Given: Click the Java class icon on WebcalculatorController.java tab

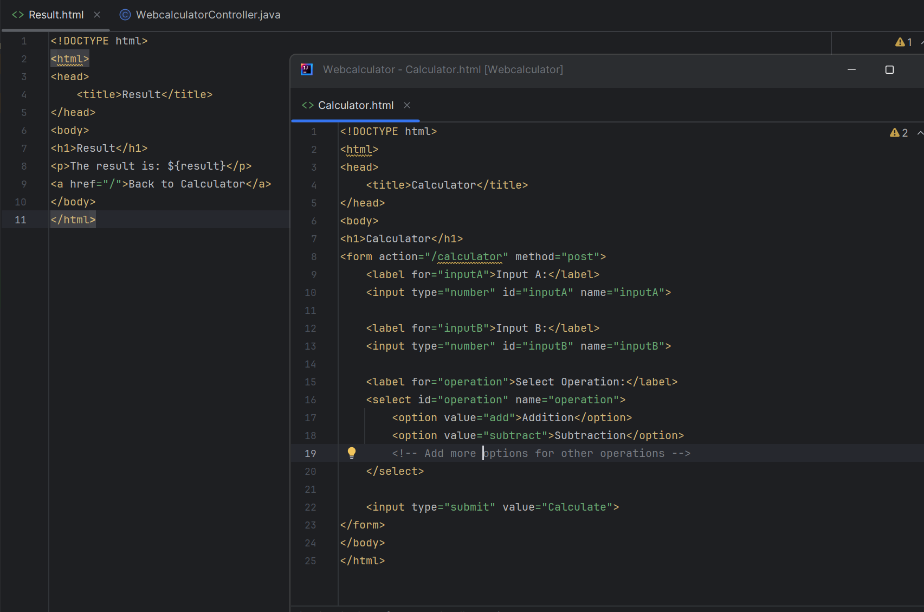Looking at the screenshot, I should (x=125, y=15).
